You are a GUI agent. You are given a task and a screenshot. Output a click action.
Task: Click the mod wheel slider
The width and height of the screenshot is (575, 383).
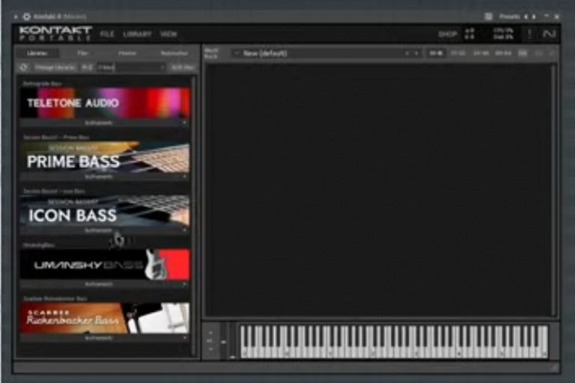coord(233,341)
